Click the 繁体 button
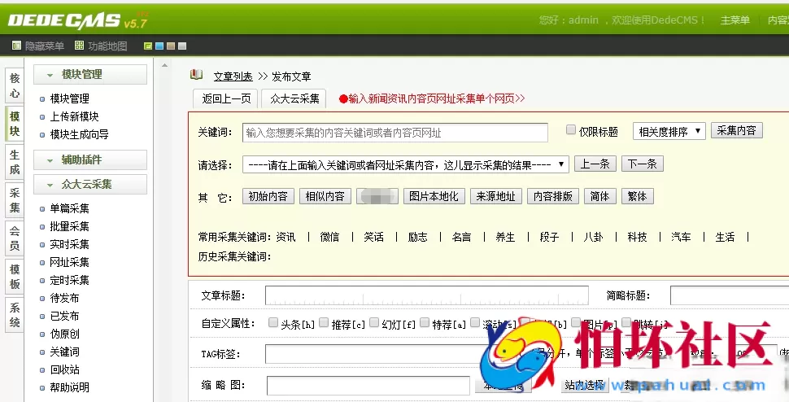 click(x=638, y=196)
